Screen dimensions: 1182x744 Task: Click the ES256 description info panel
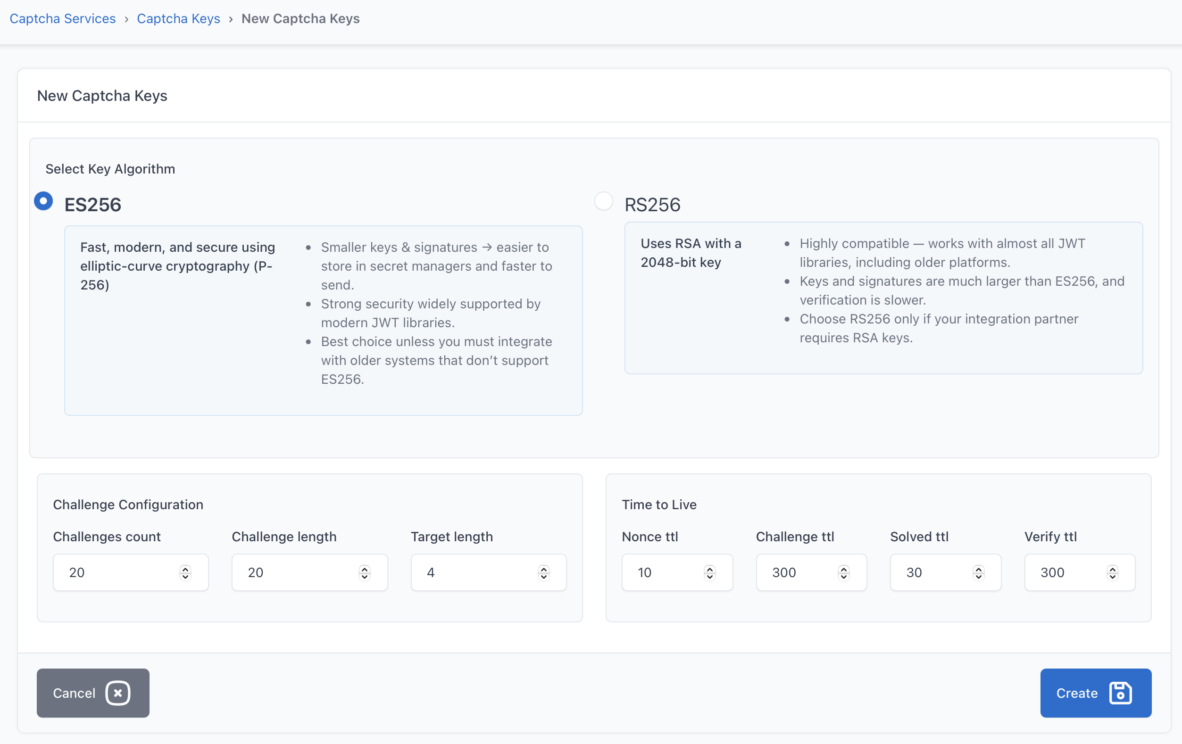(324, 319)
